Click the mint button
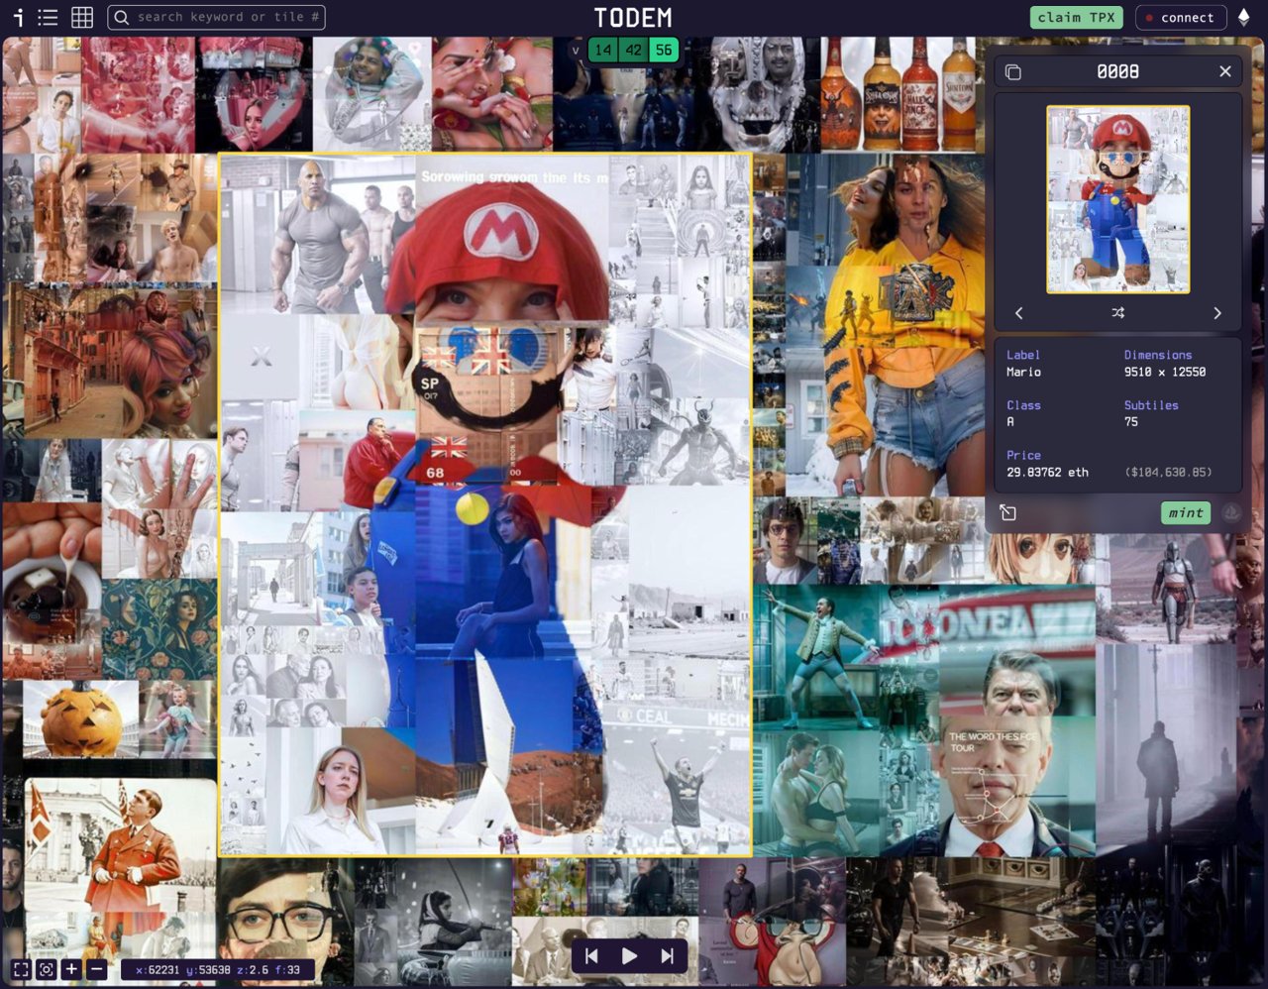1268x989 pixels. click(1186, 512)
